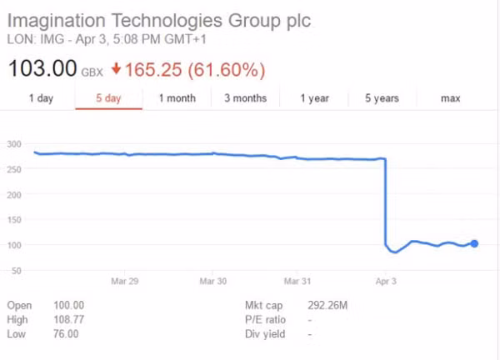Switch to the 1 year tab

click(314, 98)
